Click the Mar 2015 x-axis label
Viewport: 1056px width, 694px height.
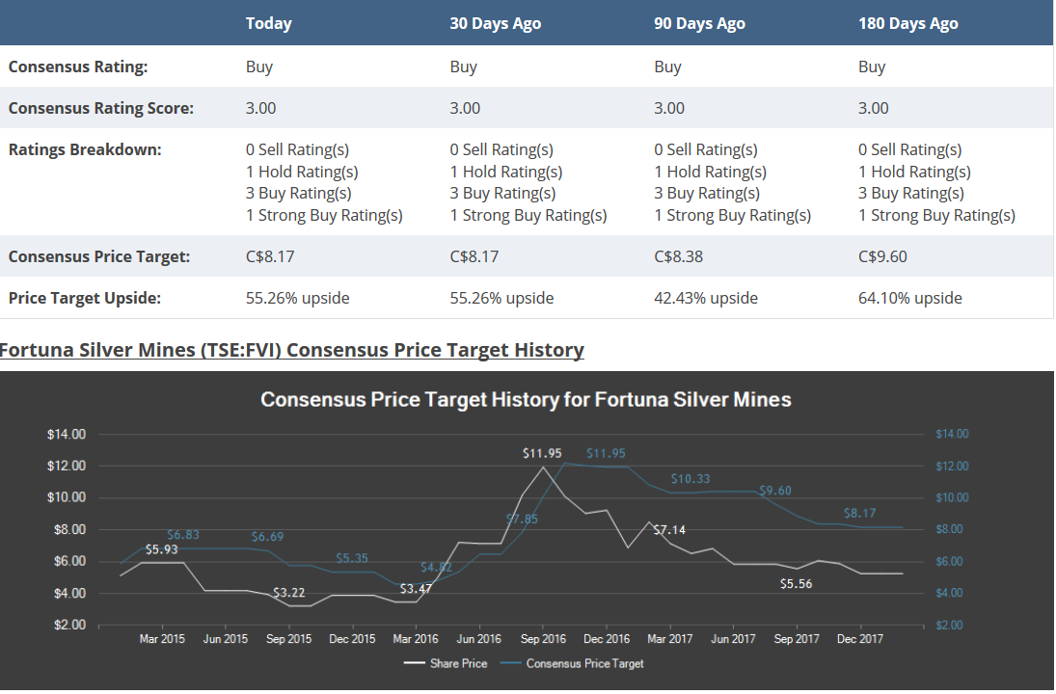tap(162, 638)
